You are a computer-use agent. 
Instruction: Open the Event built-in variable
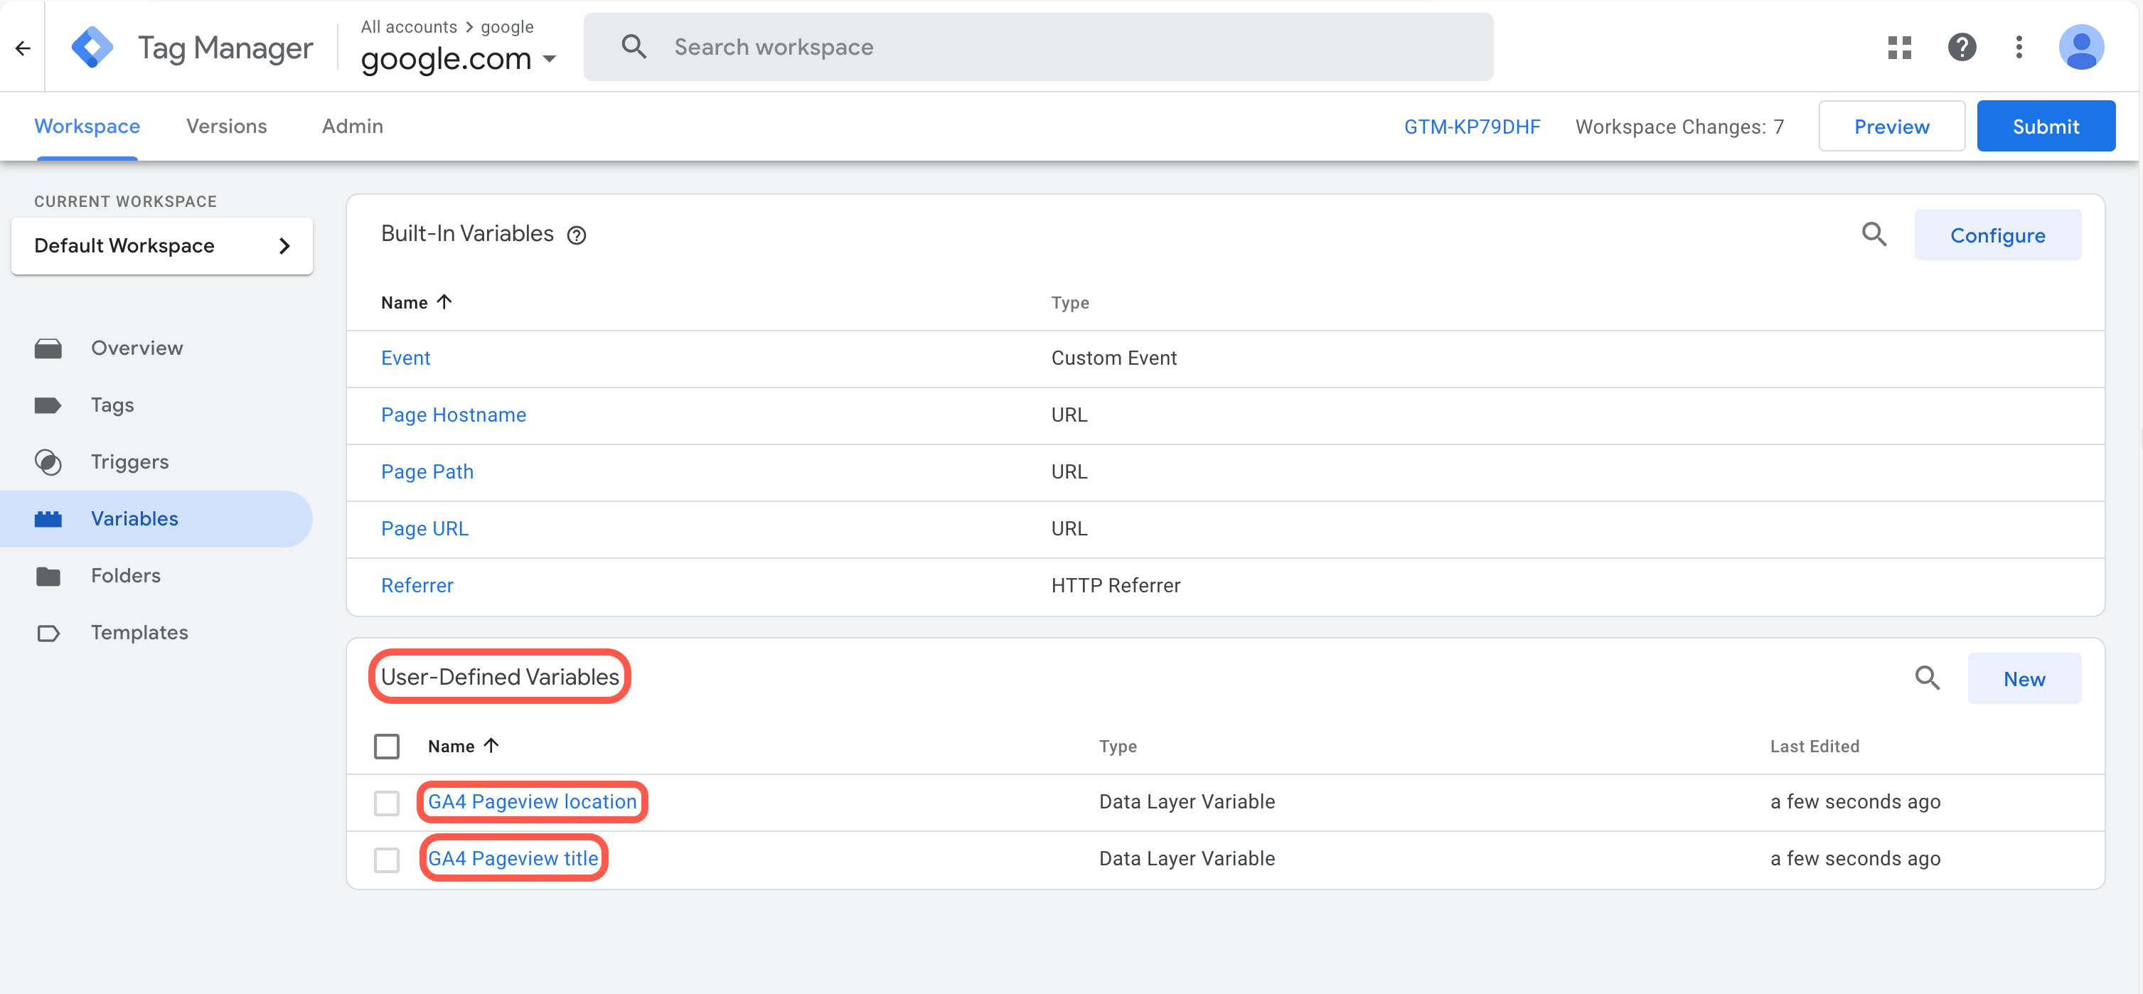point(405,358)
